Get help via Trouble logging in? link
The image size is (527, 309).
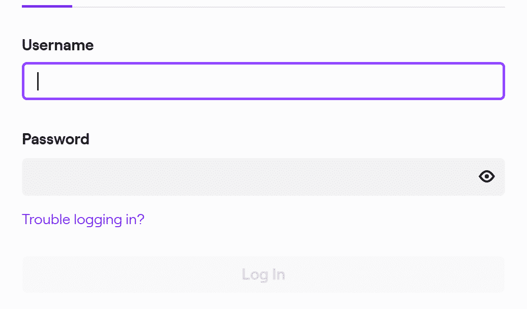coord(83,220)
